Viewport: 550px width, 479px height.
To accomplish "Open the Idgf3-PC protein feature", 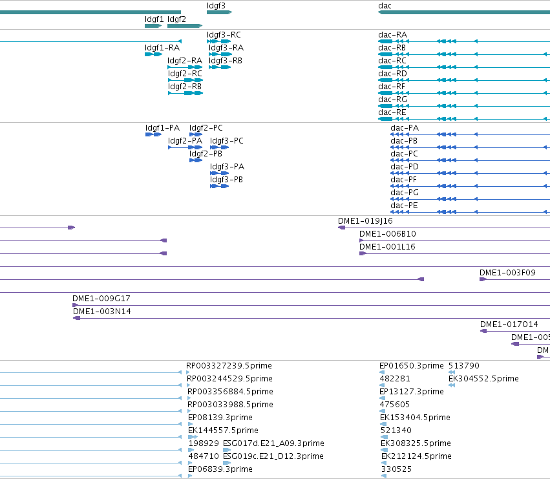I will pyautogui.click(x=219, y=147).
